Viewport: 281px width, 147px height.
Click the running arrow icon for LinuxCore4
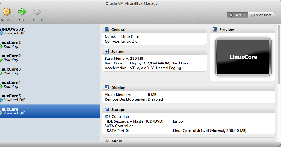(x=1, y=87)
